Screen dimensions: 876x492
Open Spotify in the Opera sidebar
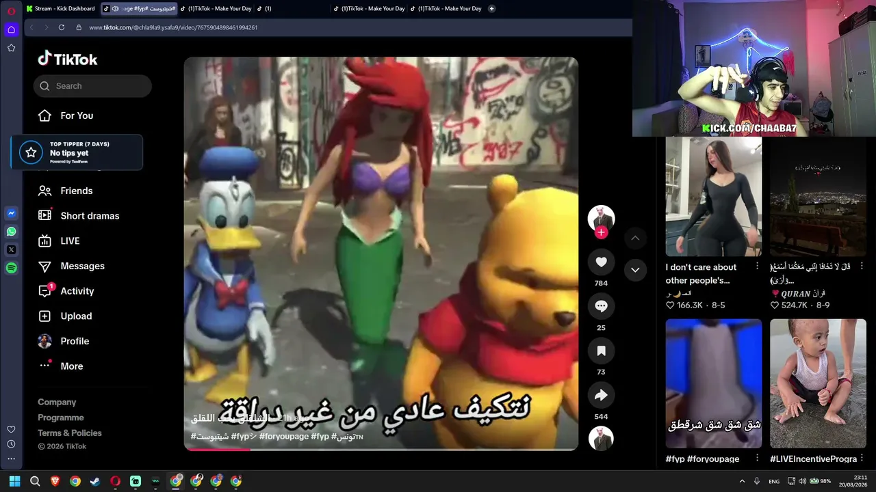tap(11, 269)
